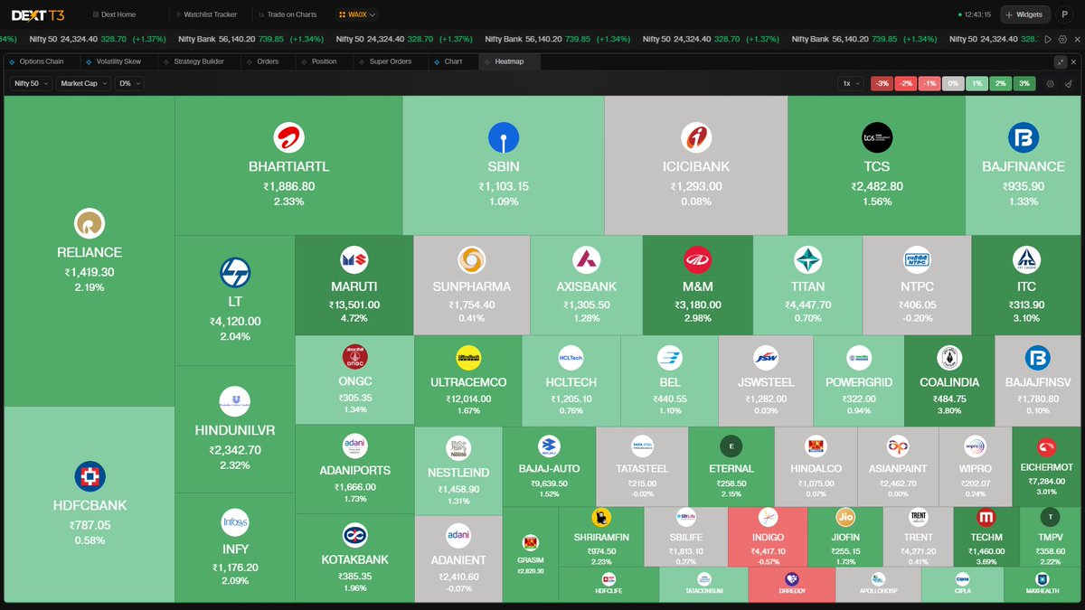The width and height of the screenshot is (1085, 610).
Task: Toggle the -3% color filter
Action: 882,83
